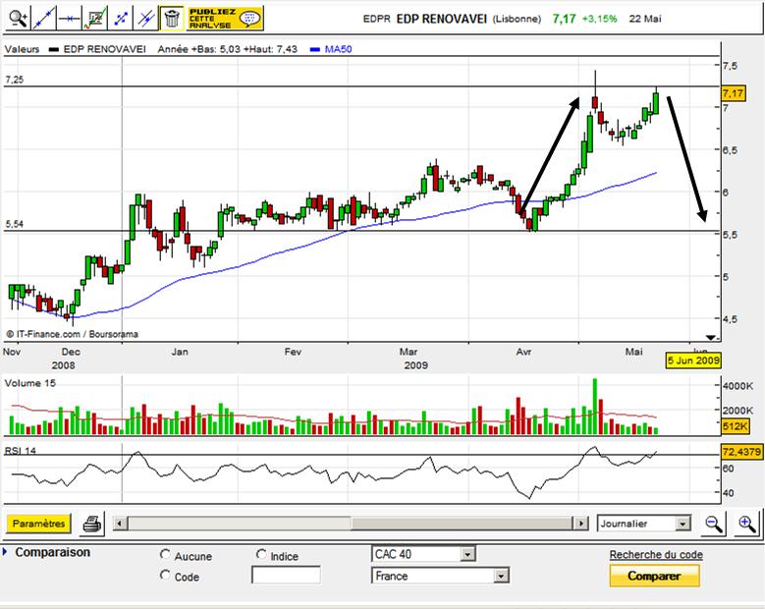The width and height of the screenshot is (765, 609).
Task: Click Recherche du code link
Action: click(x=656, y=555)
